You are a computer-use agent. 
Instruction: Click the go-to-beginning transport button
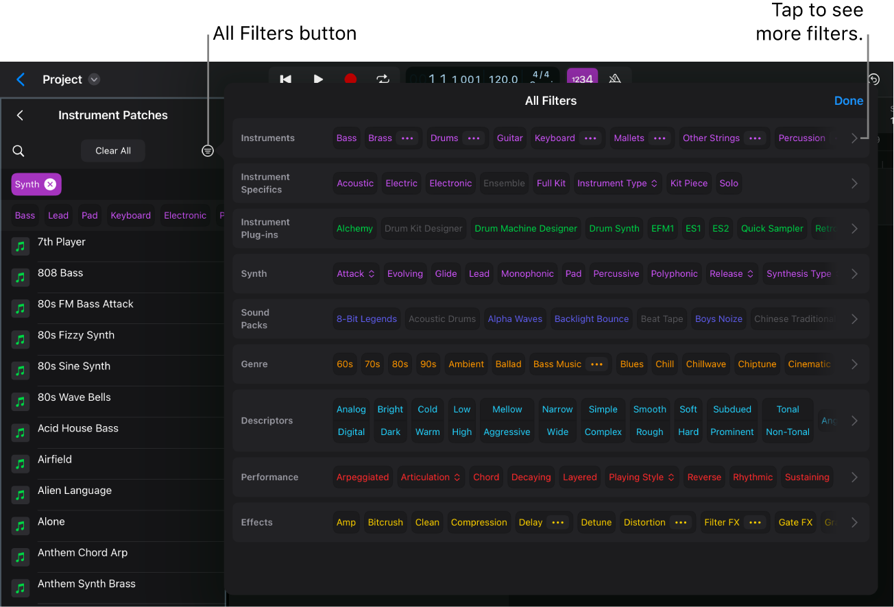(x=286, y=79)
